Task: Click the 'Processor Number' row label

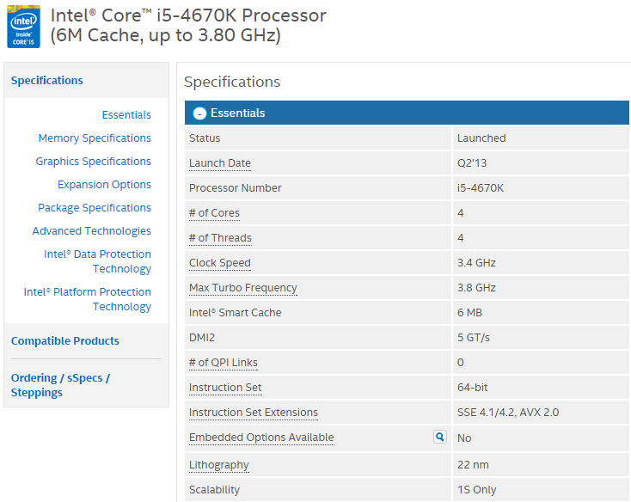Action: [235, 188]
